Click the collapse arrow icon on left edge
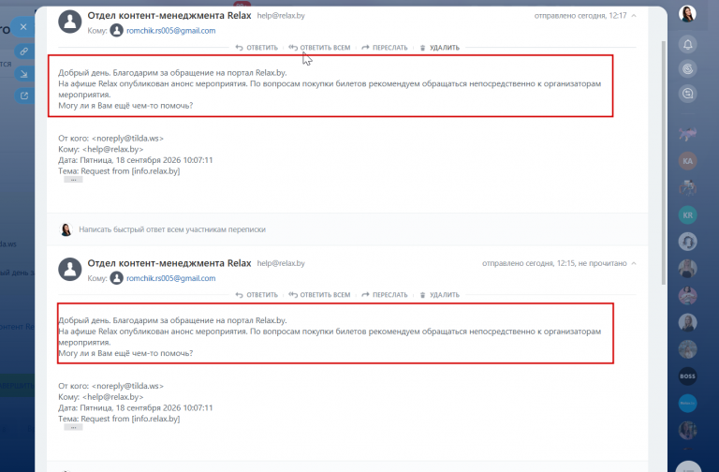This screenshot has height=472, width=719. [x=23, y=74]
